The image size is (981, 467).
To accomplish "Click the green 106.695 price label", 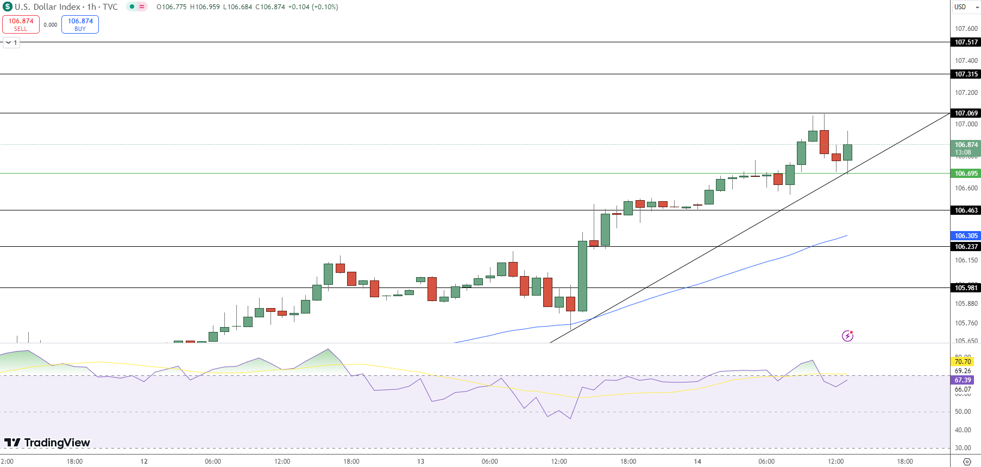I will click(966, 174).
